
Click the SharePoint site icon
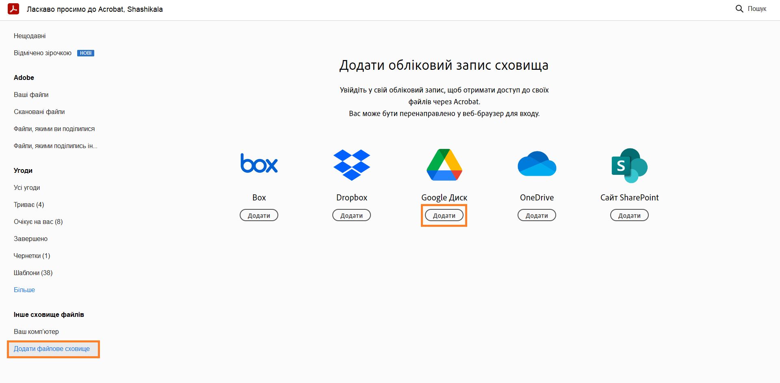(x=629, y=164)
